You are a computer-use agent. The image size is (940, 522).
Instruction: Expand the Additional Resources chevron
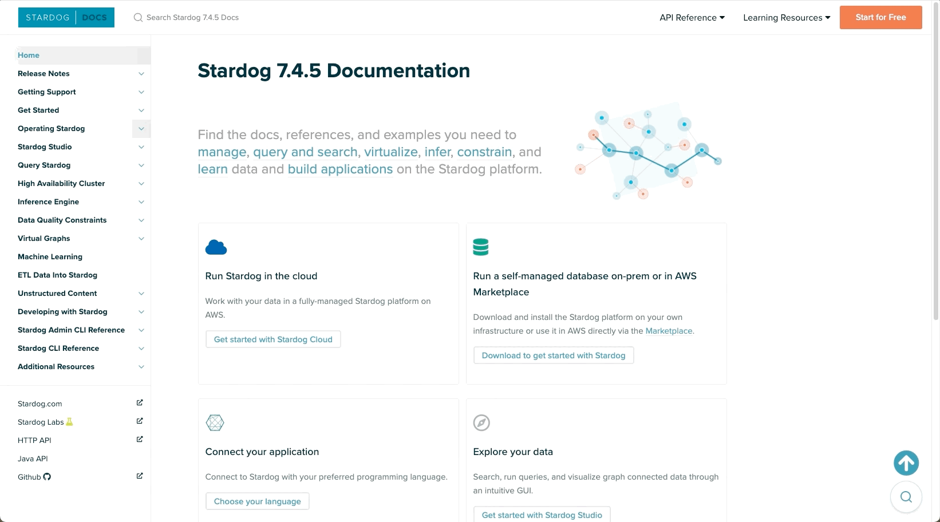141,367
